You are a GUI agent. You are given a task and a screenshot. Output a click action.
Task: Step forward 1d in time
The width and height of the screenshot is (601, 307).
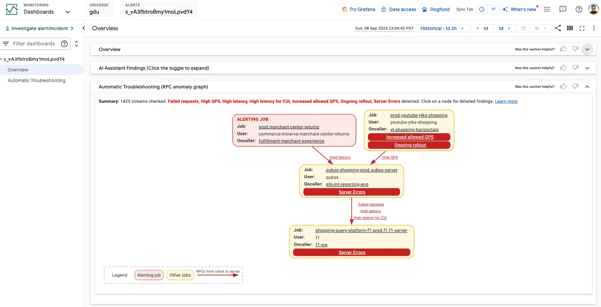click(505, 28)
